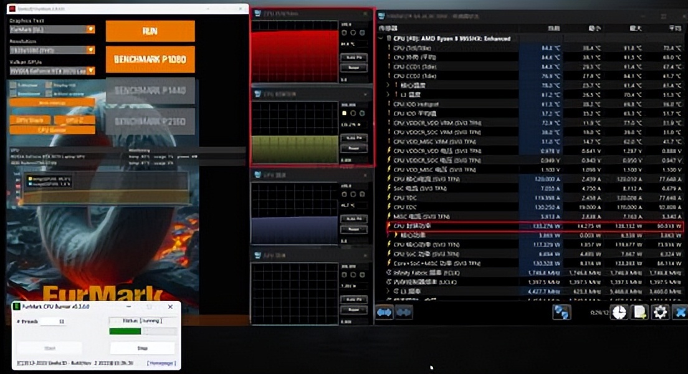Expand the 核心功率 row in HWiNFO

[x=388, y=235]
